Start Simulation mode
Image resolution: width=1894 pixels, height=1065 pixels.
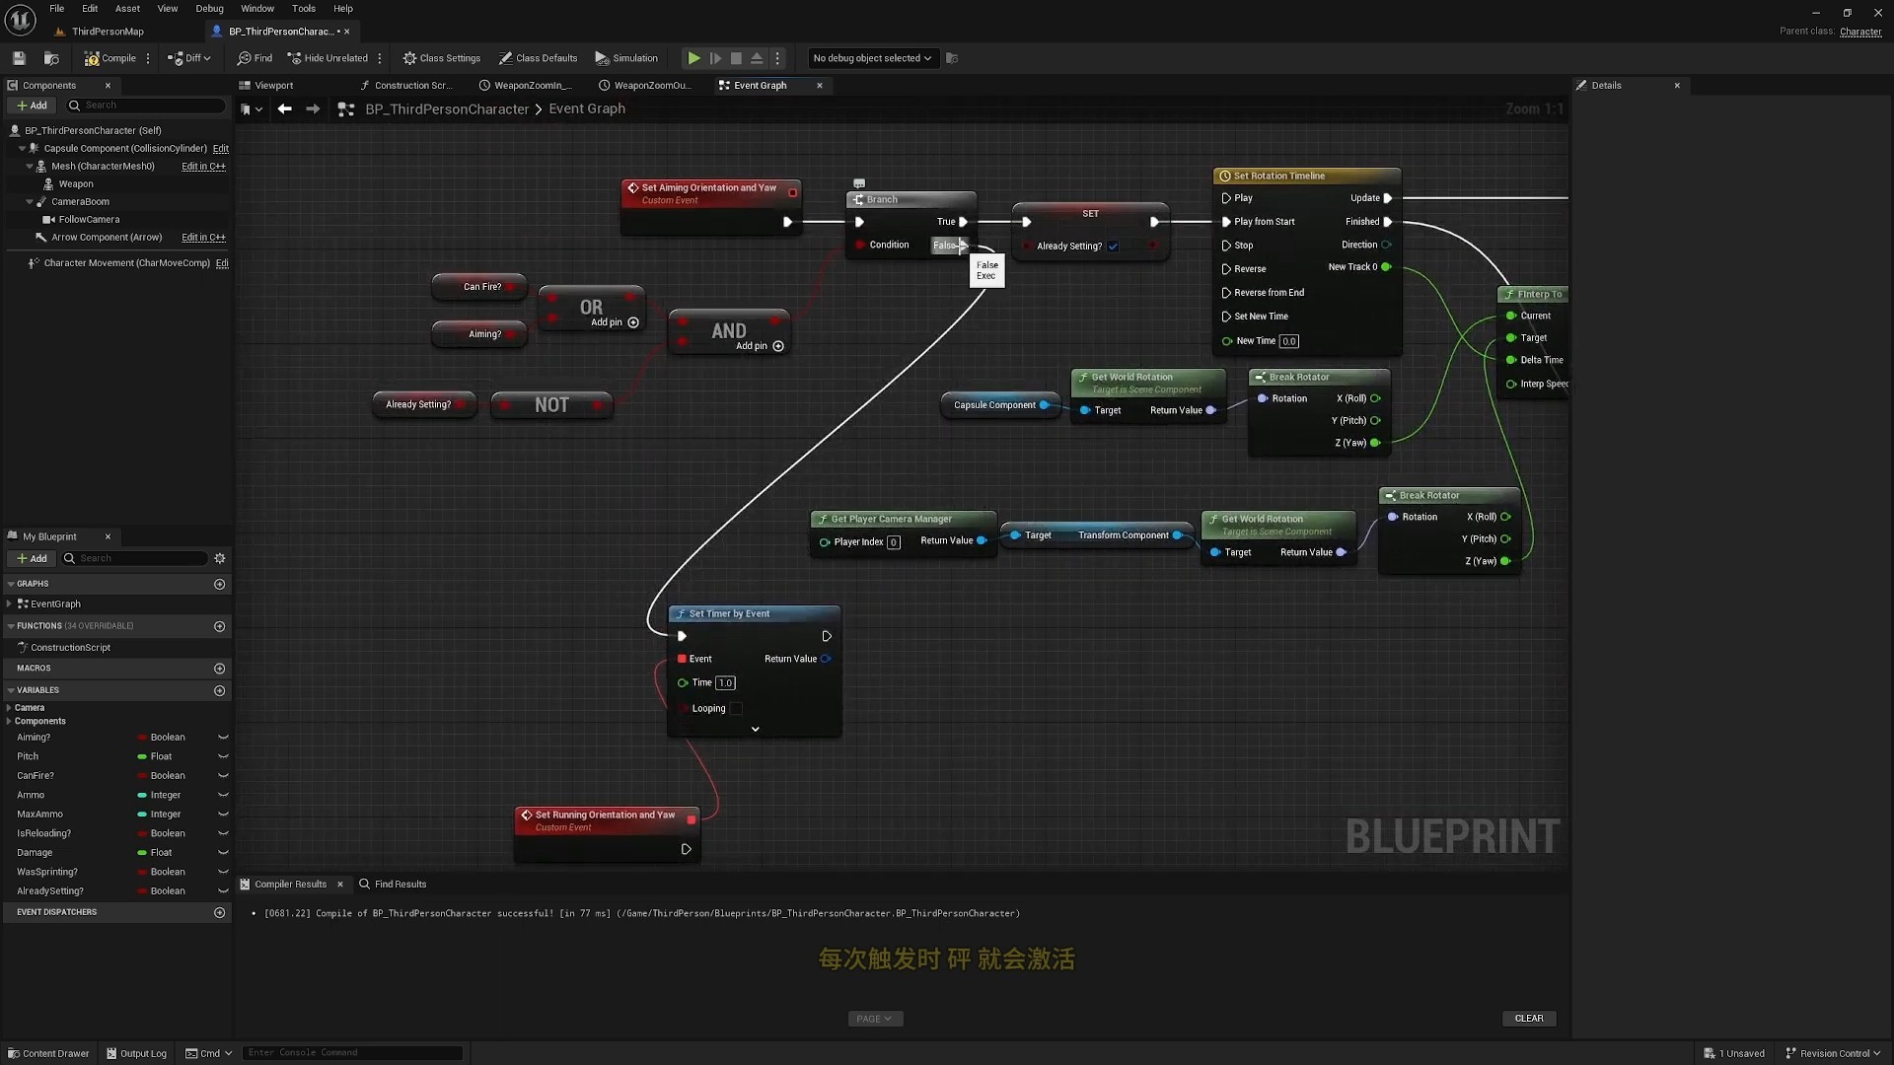click(626, 58)
